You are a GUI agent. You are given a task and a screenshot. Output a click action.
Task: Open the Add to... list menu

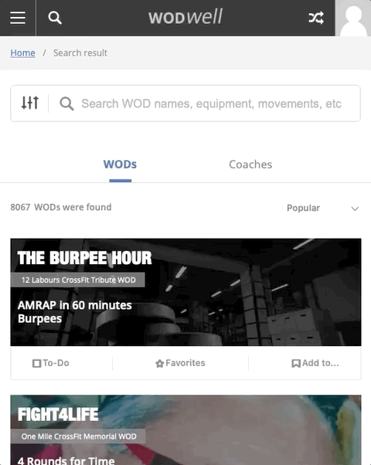[315, 363]
